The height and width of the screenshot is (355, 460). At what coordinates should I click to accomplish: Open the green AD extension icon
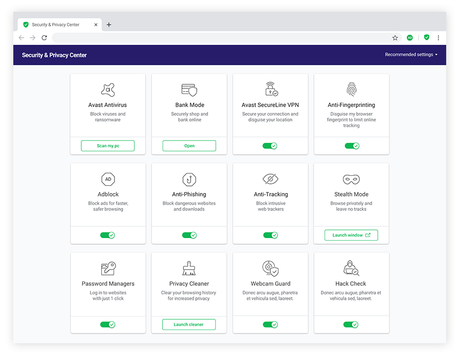(x=410, y=37)
